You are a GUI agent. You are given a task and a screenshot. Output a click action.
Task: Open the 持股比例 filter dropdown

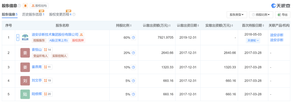click(261, 15)
